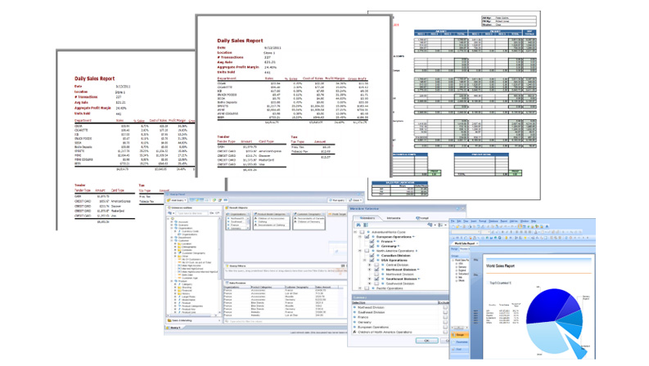Click the dark blue pie chart slice
Viewport: 649px width, 366px height.
point(547,306)
